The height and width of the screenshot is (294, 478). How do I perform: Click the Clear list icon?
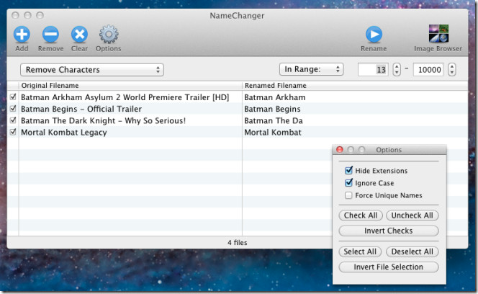coord(79,34)
